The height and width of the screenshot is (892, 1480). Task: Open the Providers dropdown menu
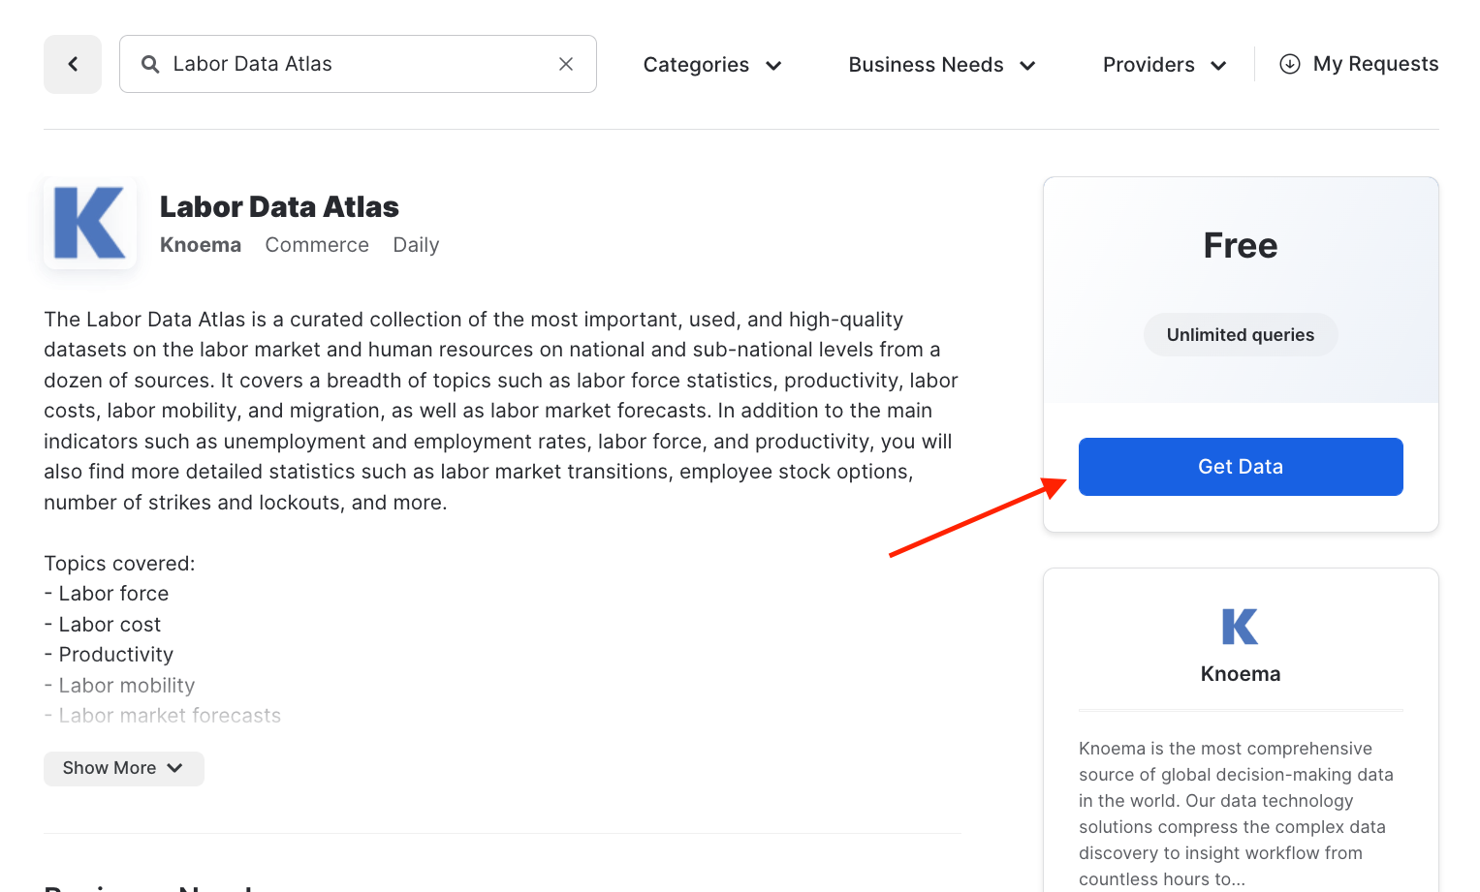coord(1164,65)
